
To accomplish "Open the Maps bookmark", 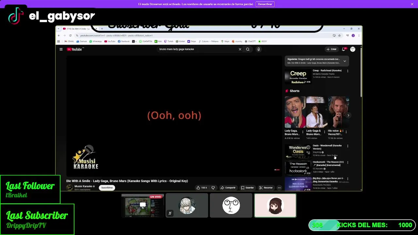I will point(225,41).
